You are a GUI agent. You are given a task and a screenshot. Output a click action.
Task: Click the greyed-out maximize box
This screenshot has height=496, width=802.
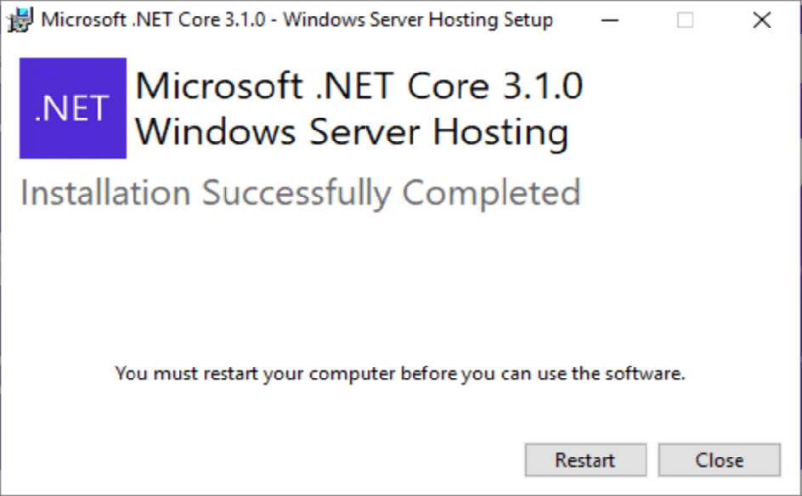point(686,20)
